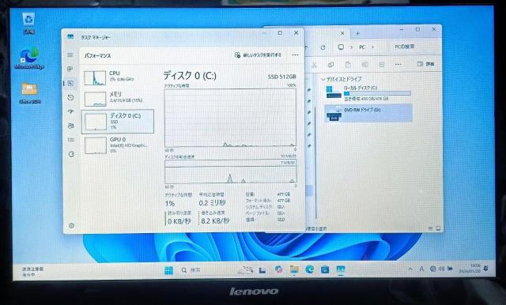Select Recycle Bin desktop icon
The height and width of the screenshot is (305, 506).
pos(28,23)
